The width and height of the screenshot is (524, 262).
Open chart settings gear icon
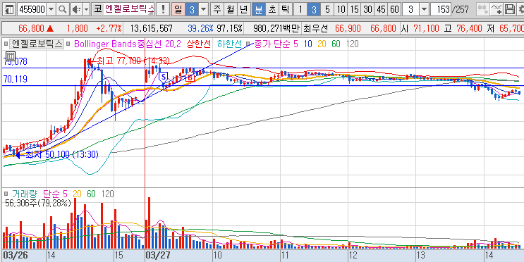[x=520, y=9]
